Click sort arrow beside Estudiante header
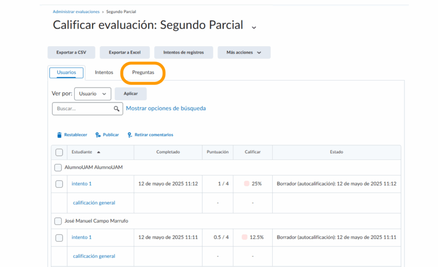The height and width of the screenshot is (267, 438). (x=99, y=152)
